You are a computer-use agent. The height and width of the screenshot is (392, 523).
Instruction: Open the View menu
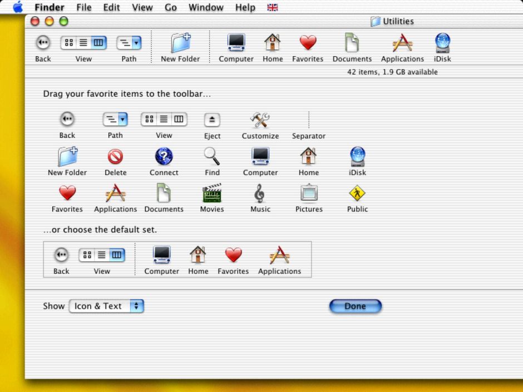pos(142,7)
